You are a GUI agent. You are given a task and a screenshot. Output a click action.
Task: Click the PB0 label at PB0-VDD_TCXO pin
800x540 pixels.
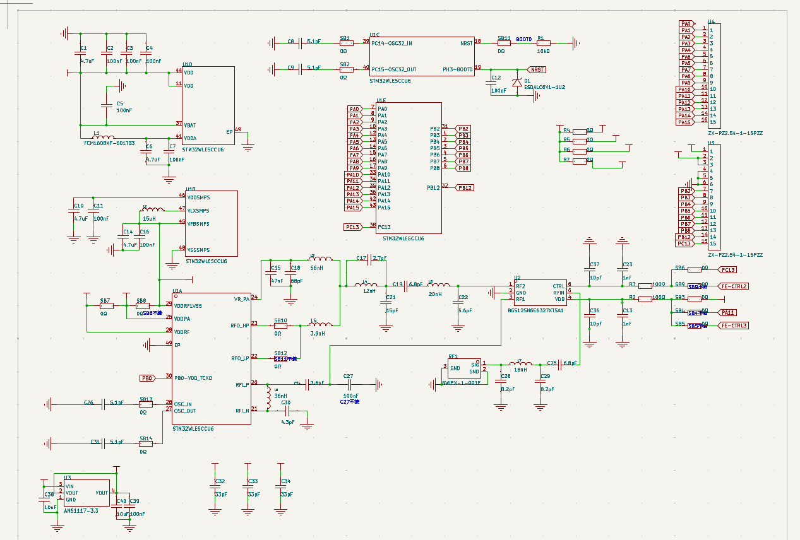147,378
